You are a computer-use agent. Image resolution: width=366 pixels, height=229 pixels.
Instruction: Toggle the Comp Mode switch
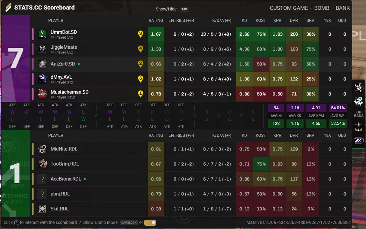pos(150,223)
